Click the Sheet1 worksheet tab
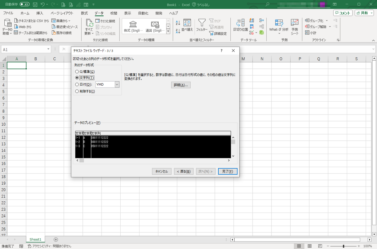The height and width of the screenshot is (249, 377). [35, 239]
